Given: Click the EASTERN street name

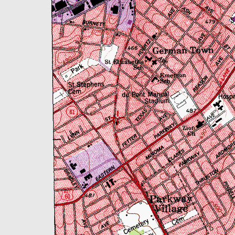Looking at the screenshot, I should pos(105,173).
